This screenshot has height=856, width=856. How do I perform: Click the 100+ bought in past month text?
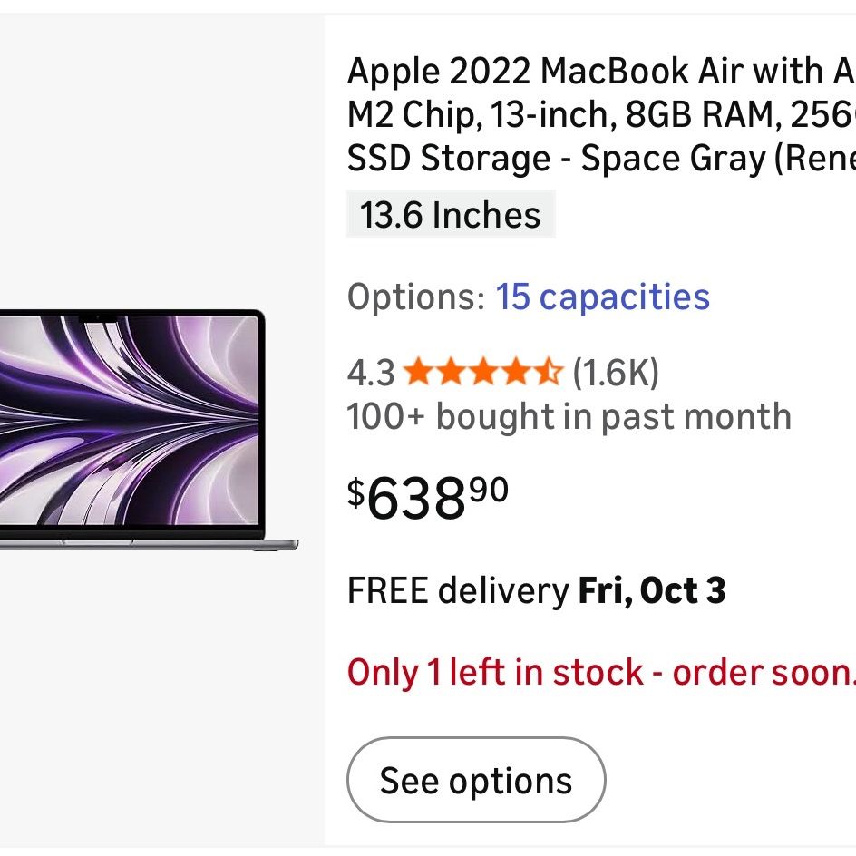569,418
